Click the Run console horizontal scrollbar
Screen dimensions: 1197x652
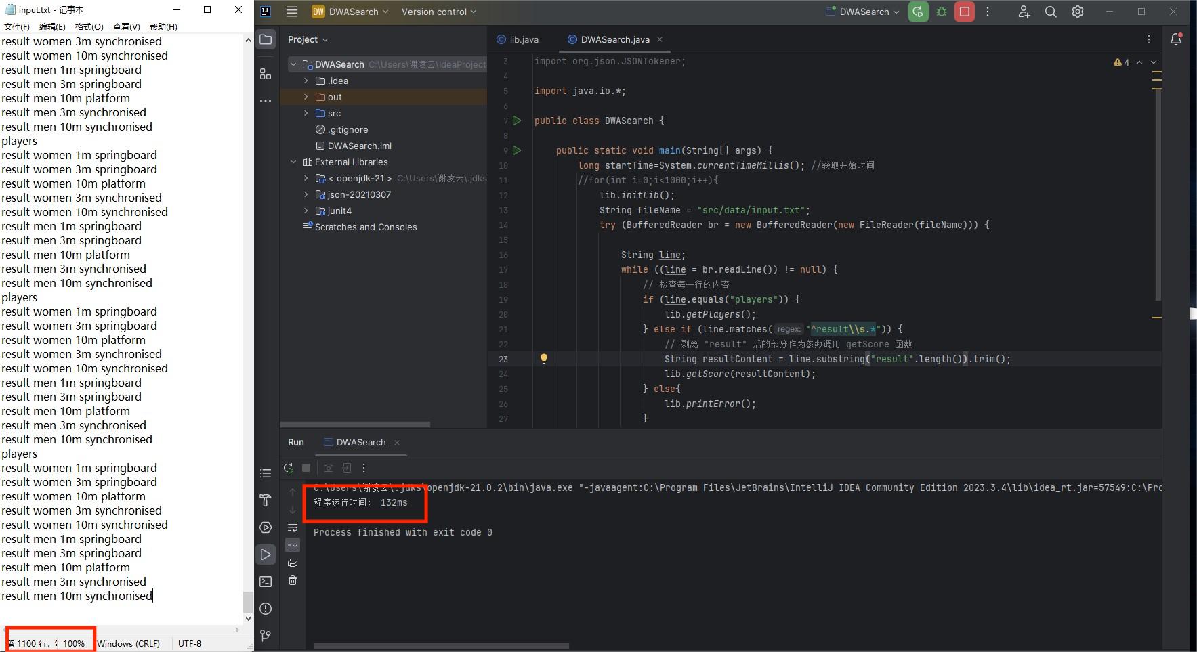point(441,646)
